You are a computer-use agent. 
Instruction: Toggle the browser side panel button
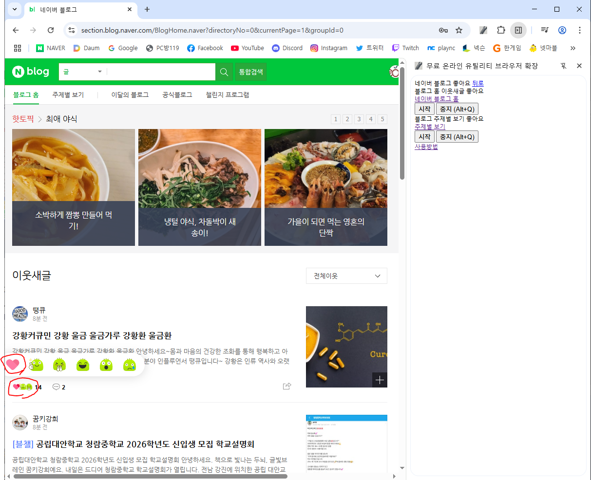click(x=518, y=30)
